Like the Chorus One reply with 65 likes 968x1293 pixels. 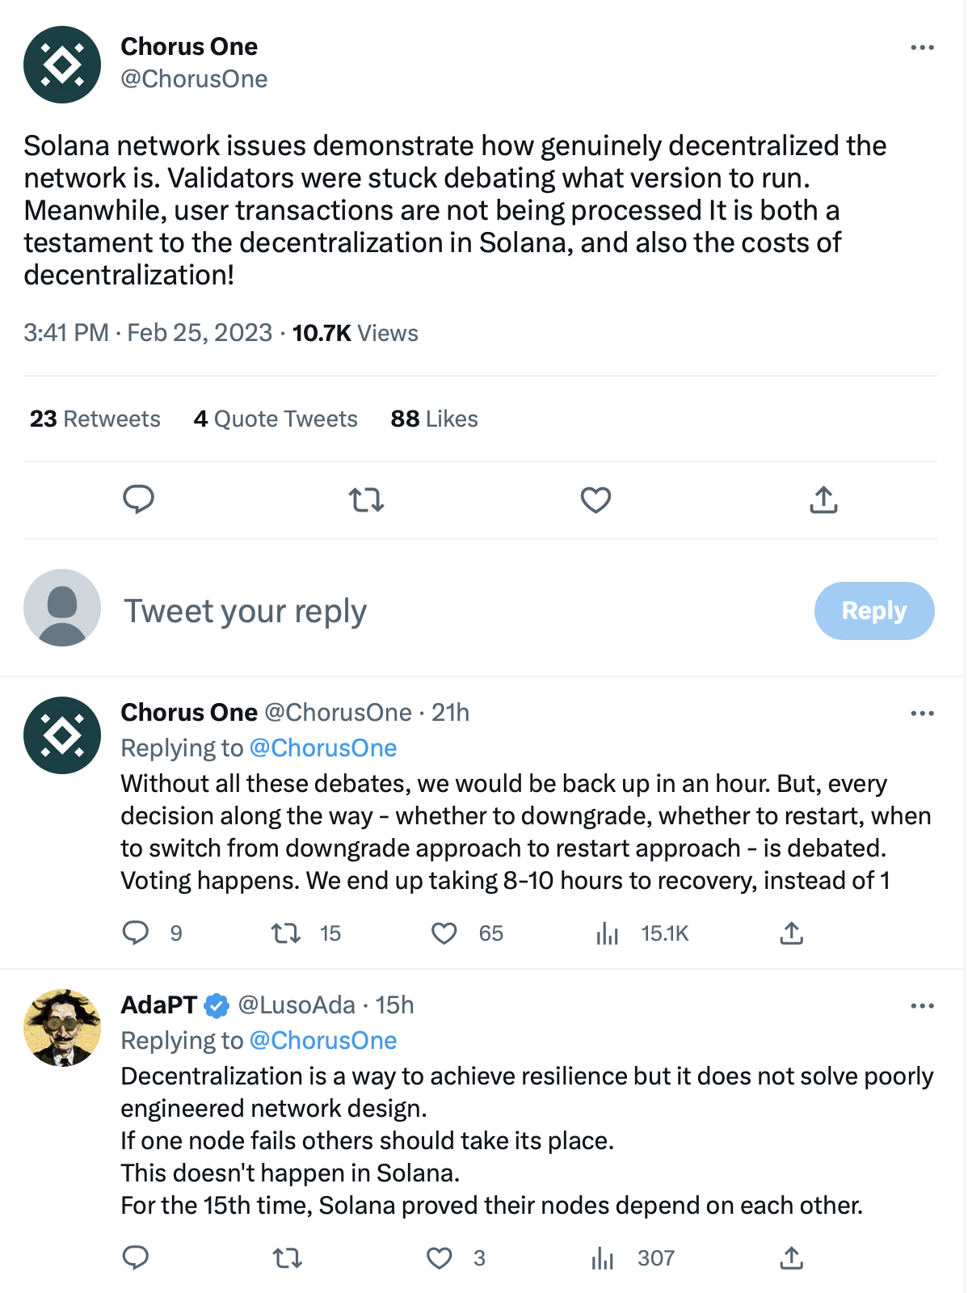pos(444,933)
